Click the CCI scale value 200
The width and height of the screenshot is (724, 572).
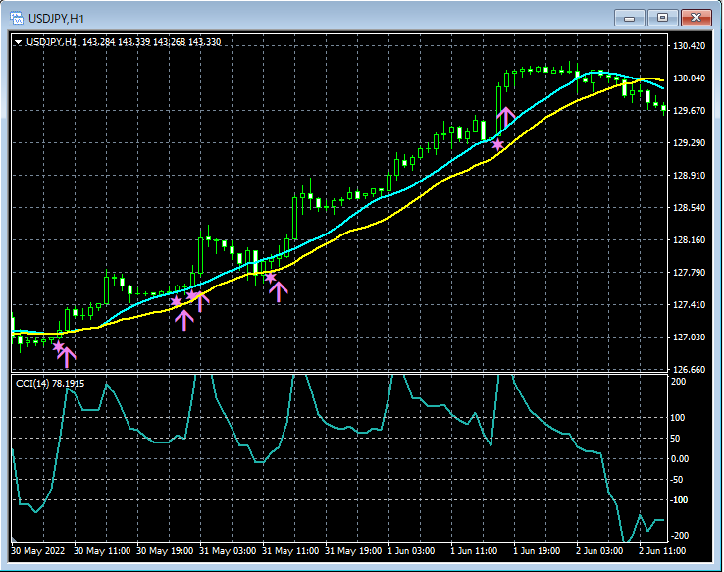tap(678, 382)
